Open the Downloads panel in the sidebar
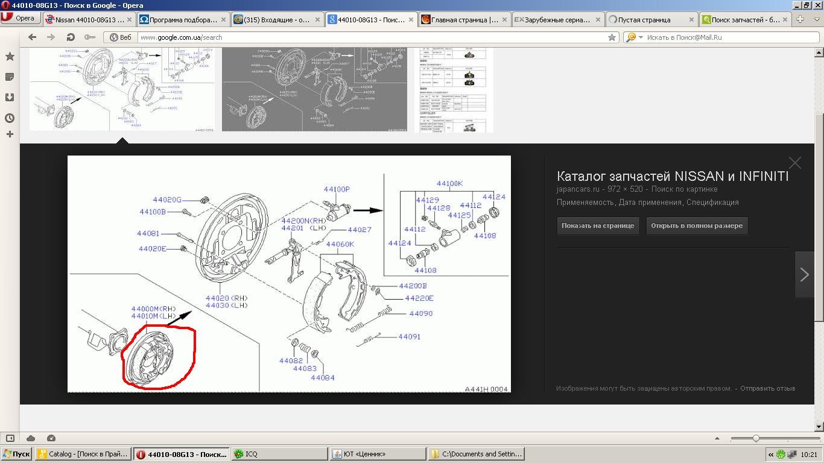Screen dimensions: 824x463 [x=10, y=97]
